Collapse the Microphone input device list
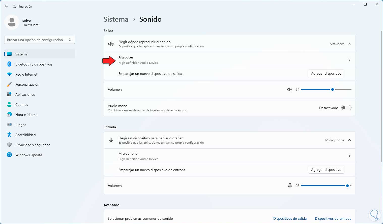Screen dimensions: 383x224 point(349,140)
